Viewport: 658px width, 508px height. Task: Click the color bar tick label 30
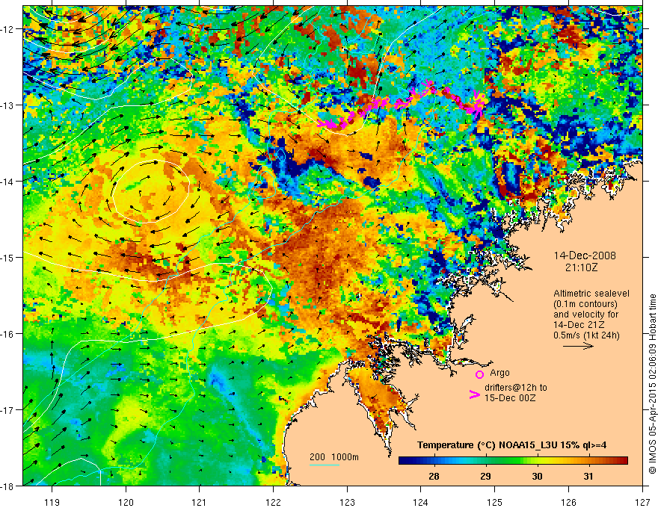(x=537, y=477)
